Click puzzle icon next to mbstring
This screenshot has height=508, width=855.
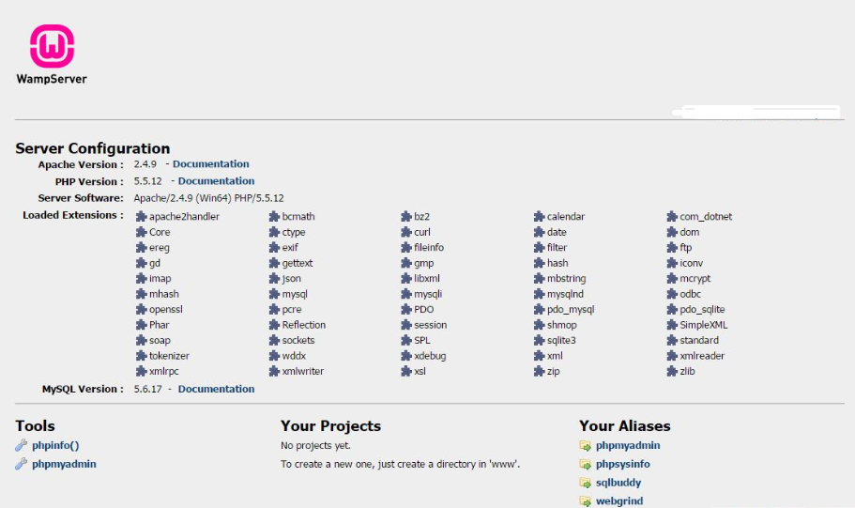(540, 278)
